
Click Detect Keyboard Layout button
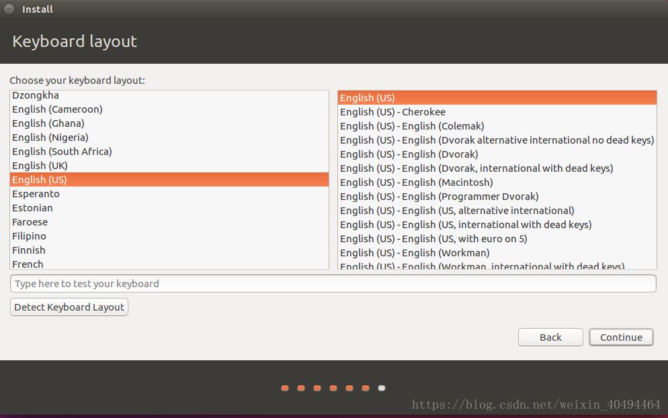69,307
